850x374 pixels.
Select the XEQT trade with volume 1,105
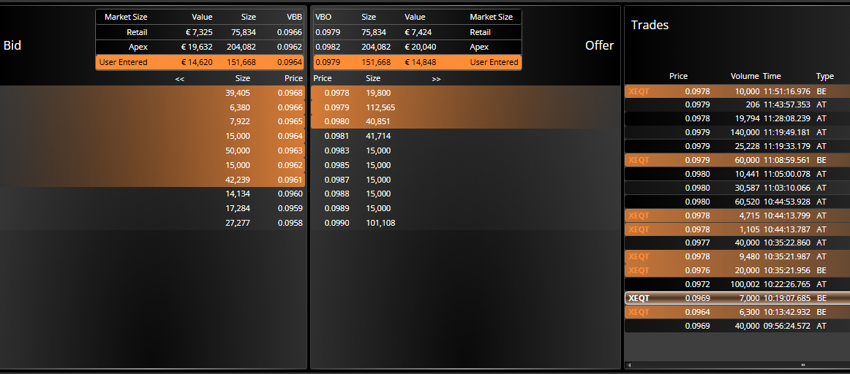coord(737,229)
